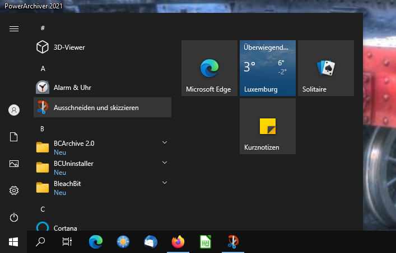396x253 pixels.
Task: Open Cortana from the app list
Action: click(x=103, y=226)
